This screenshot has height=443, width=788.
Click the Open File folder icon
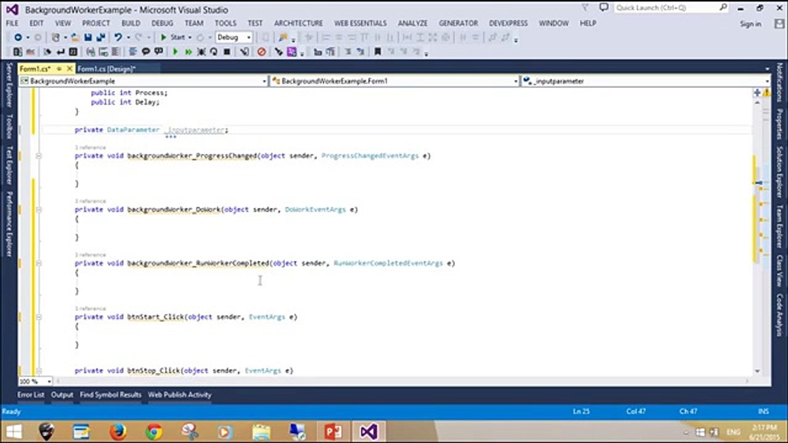point(75,38)
